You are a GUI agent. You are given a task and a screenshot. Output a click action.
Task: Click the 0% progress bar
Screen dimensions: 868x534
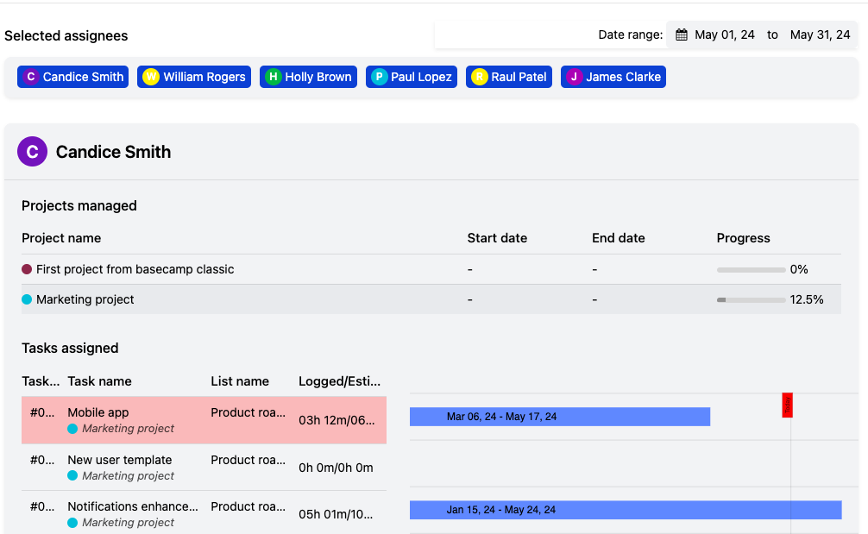[752, 270]
